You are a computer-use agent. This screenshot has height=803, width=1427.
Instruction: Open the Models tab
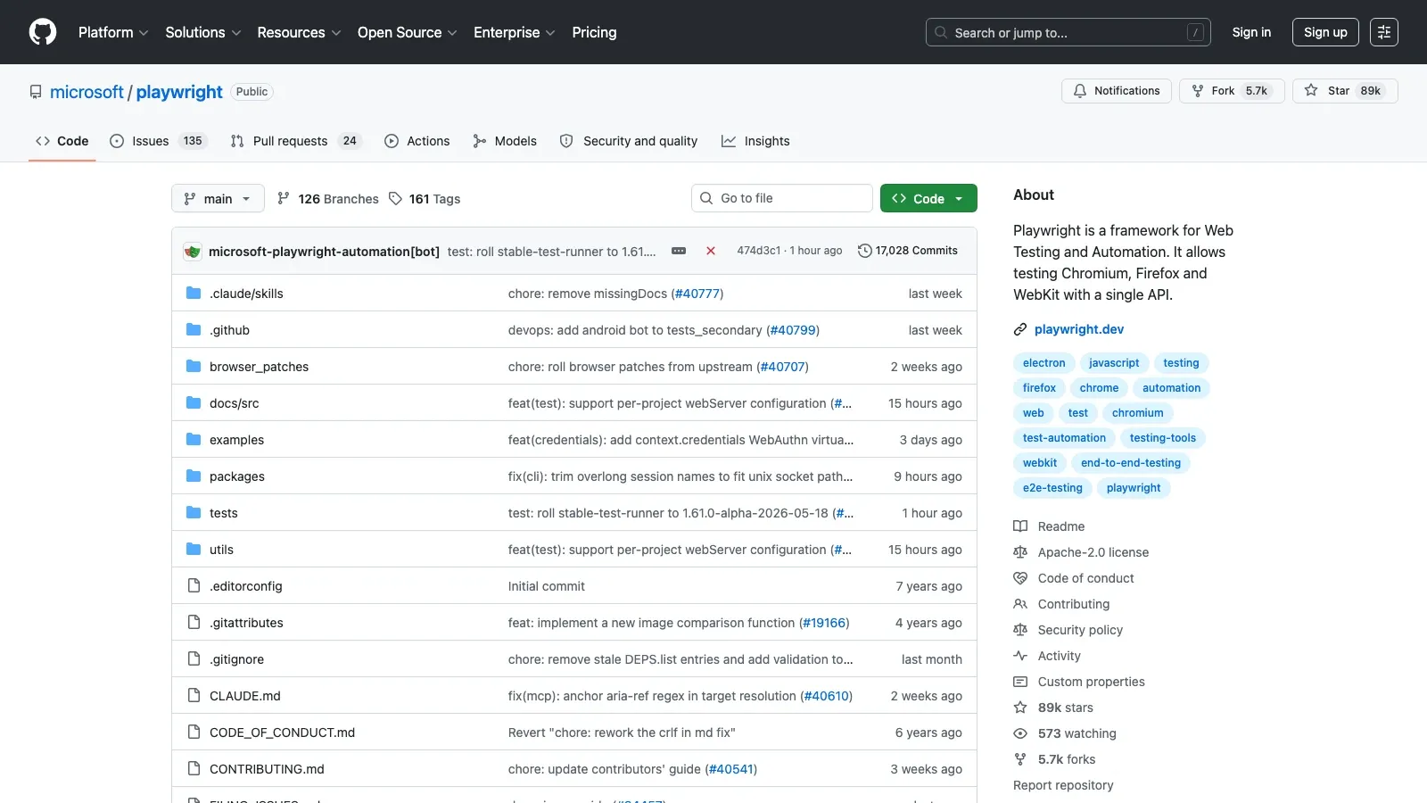(505, 141)
